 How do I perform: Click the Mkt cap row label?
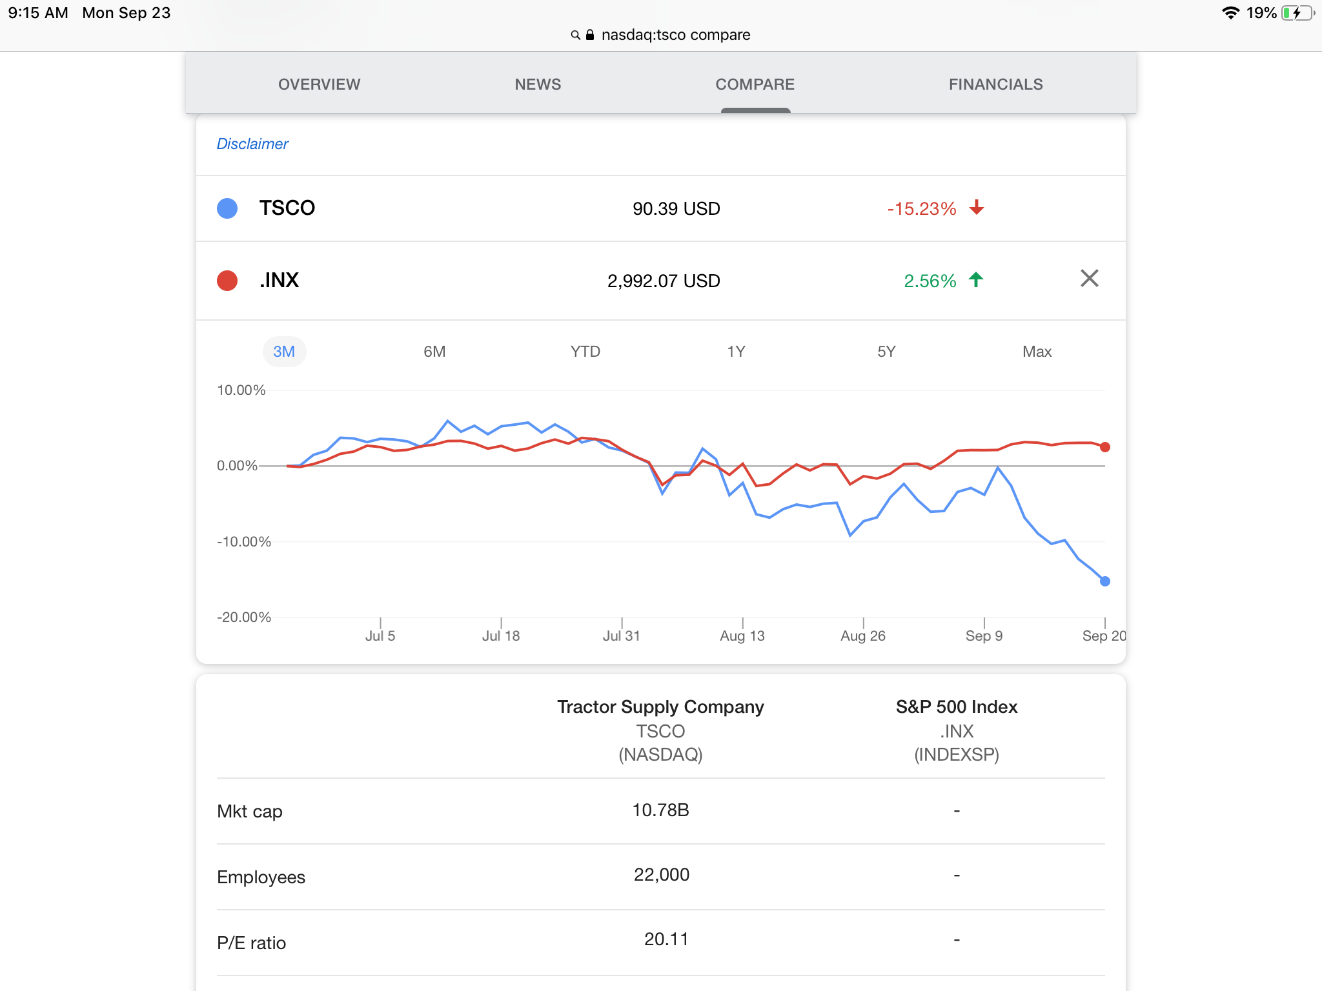point(250,812)
